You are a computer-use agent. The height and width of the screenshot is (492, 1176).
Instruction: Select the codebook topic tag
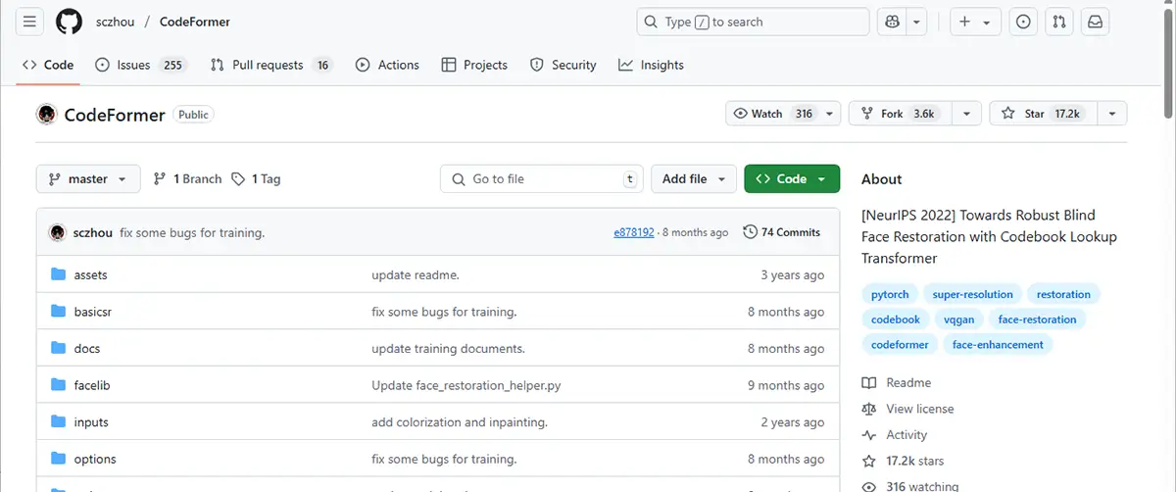pyautogui.click(x=896, y=320)
